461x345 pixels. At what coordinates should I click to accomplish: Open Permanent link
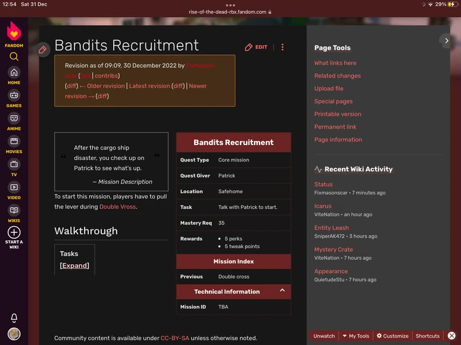pos(335,127)
